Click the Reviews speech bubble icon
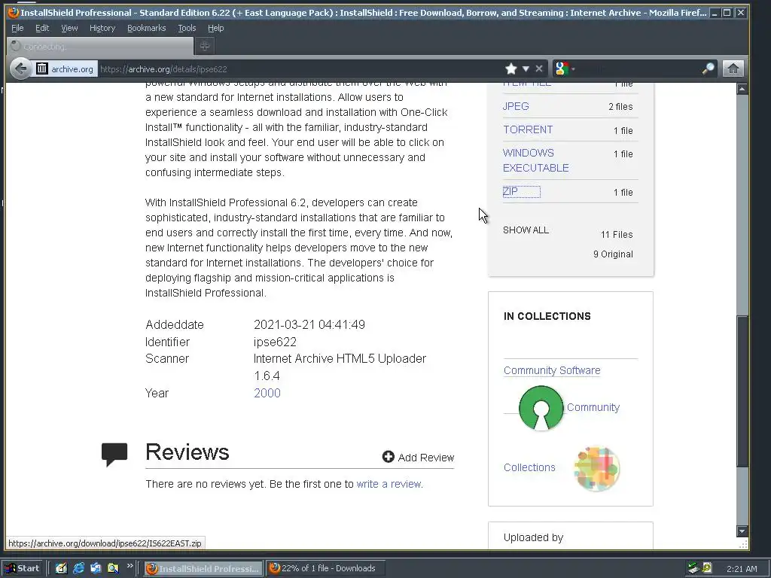Image resolution: width=771 pixels, height=578 pixels. pos(114,454)
